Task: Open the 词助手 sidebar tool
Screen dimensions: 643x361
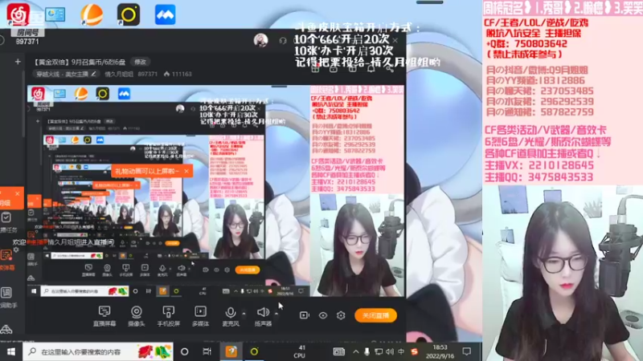Action: click(x=7, y=298)
